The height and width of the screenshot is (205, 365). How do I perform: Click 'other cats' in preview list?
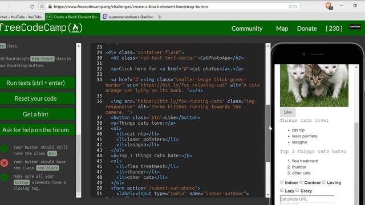[301, 173]
